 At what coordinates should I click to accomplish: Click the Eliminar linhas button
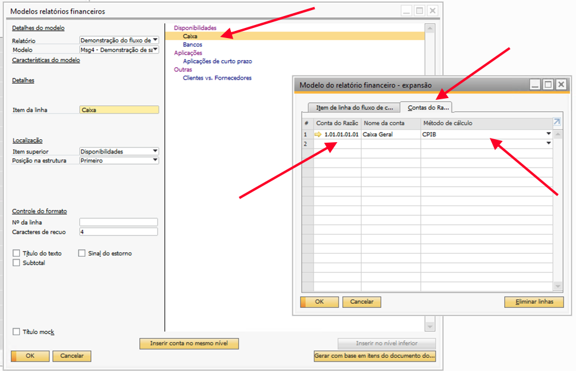point(534,302)
